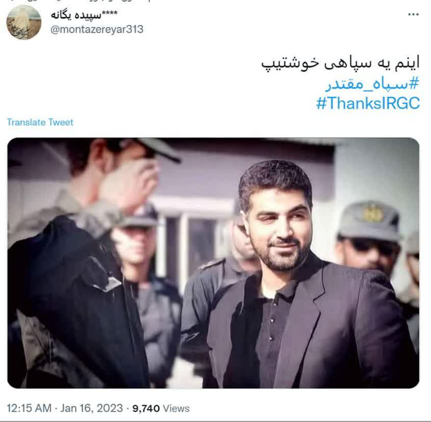Click the gold cap emblem in photo
431x422 pixels.
coord(373,213)
